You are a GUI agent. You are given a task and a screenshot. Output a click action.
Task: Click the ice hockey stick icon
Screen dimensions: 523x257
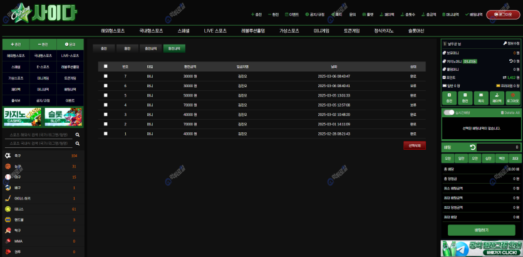(x=8, y=198)
